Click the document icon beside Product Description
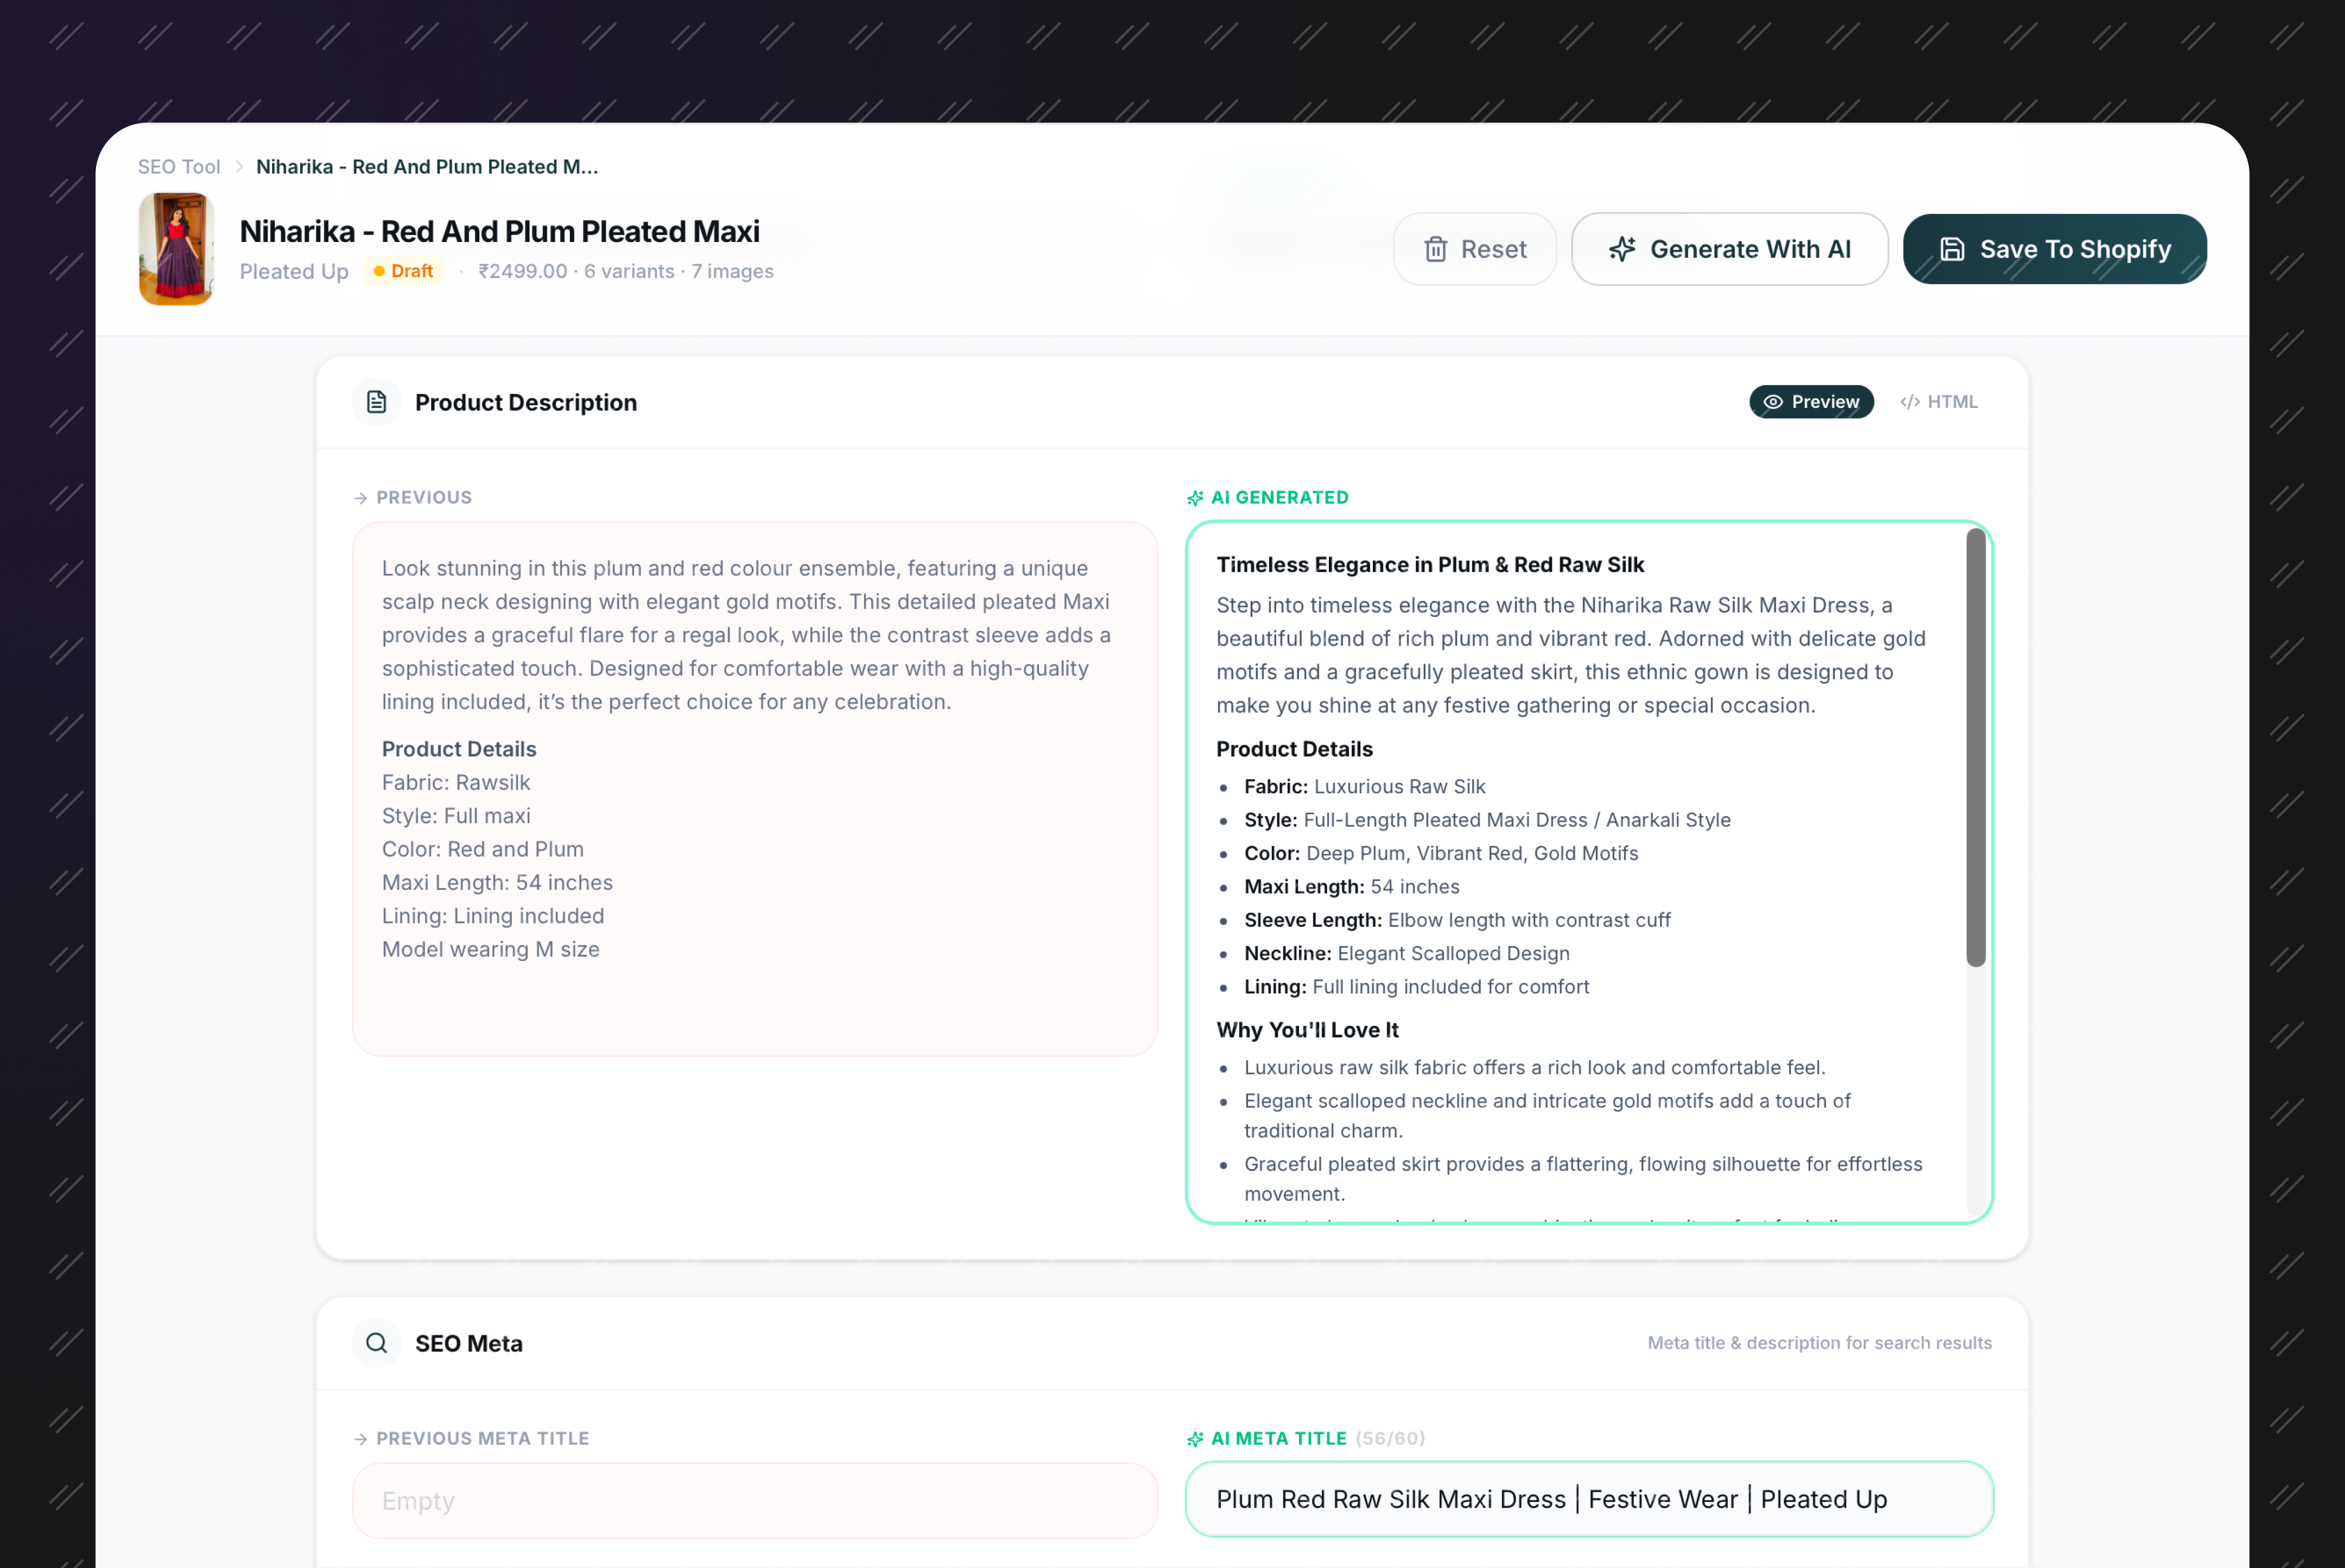Image resolution: width=2345 pixels, height=1568 pixels. coord(376,401)
